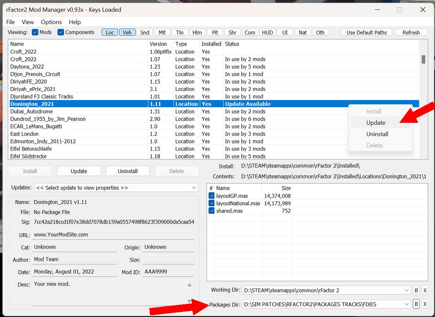Click into the Mod ID field
Viewport: 435px width, 317px height.
(x=168, y=272)
